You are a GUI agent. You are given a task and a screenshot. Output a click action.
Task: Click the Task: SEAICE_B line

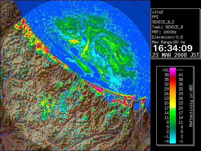tap(167, 27)
